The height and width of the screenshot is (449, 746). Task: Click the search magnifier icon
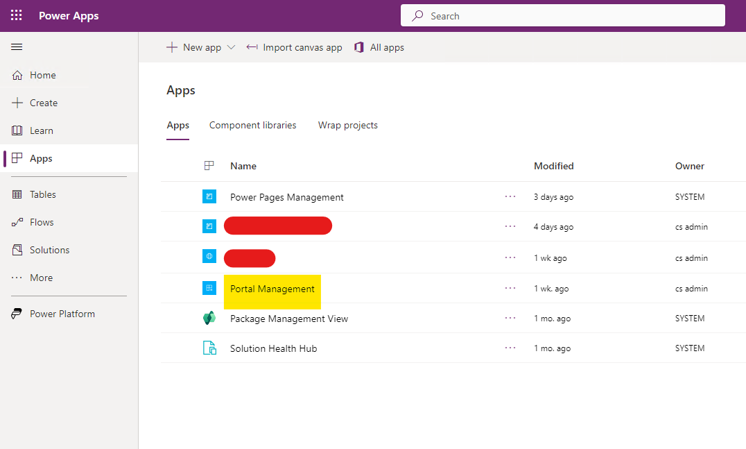pos(417,16)
